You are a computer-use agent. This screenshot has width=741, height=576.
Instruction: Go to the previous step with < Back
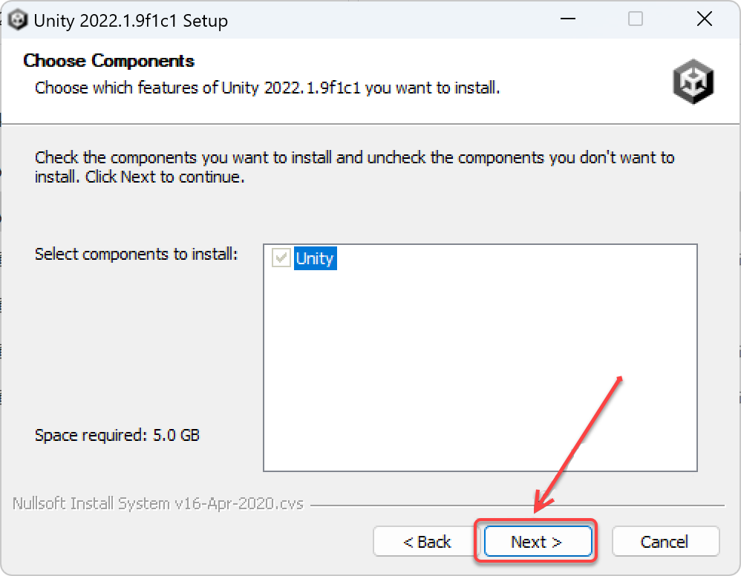click(x=427, y=542)
